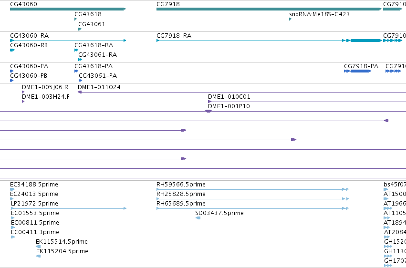Click the LP21972.5prime EST line end arrow
This screenshot has width=406, height=268.
[x=125, y=208]
